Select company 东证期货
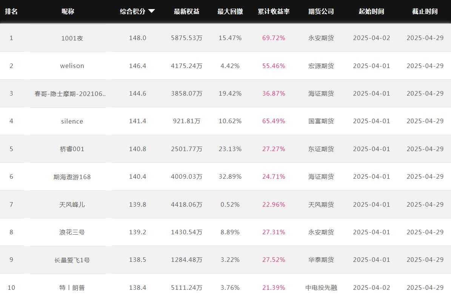Image resolution: width=451 pixels, height=300 pixels. (321, 149)
